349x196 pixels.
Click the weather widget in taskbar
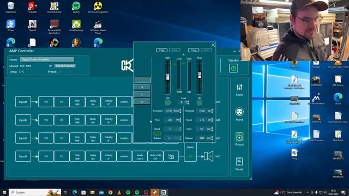point(288,192)
